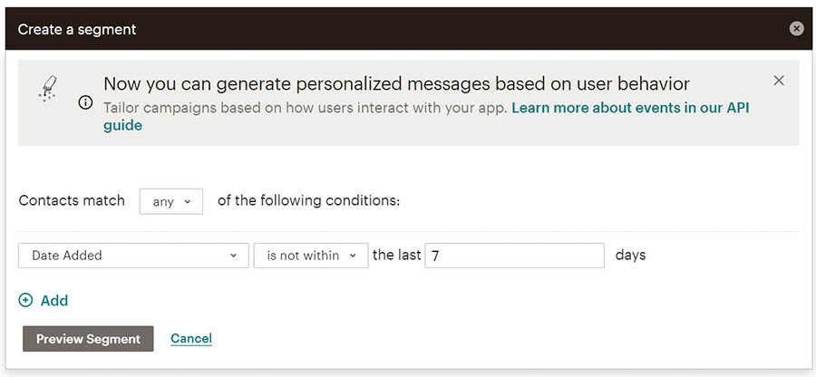Click the "Create a segment" dialog title
This screenshot has width=816, height=377.
77,29
